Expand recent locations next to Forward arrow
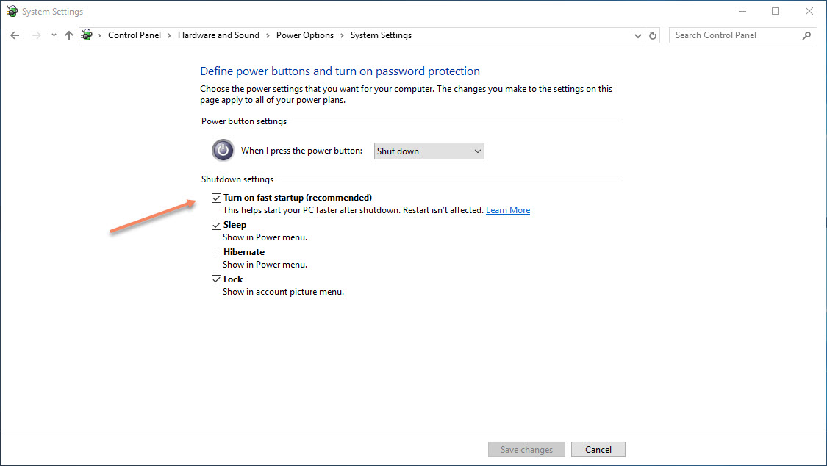The height and width of the screenshot is (466, 827). (52, 35)
